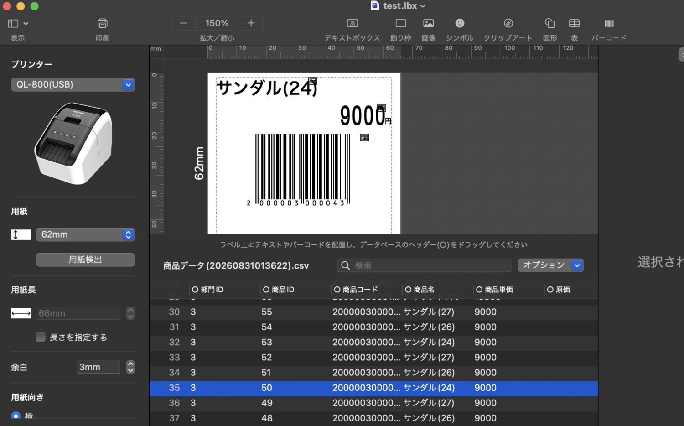The image size is (684, 426).
Task: Select row 31 サンダル(26) with ID 54
Action: (x=373, y=327)
